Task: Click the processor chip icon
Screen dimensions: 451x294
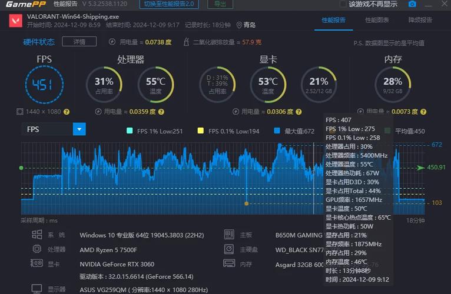Action: (37, 249)
